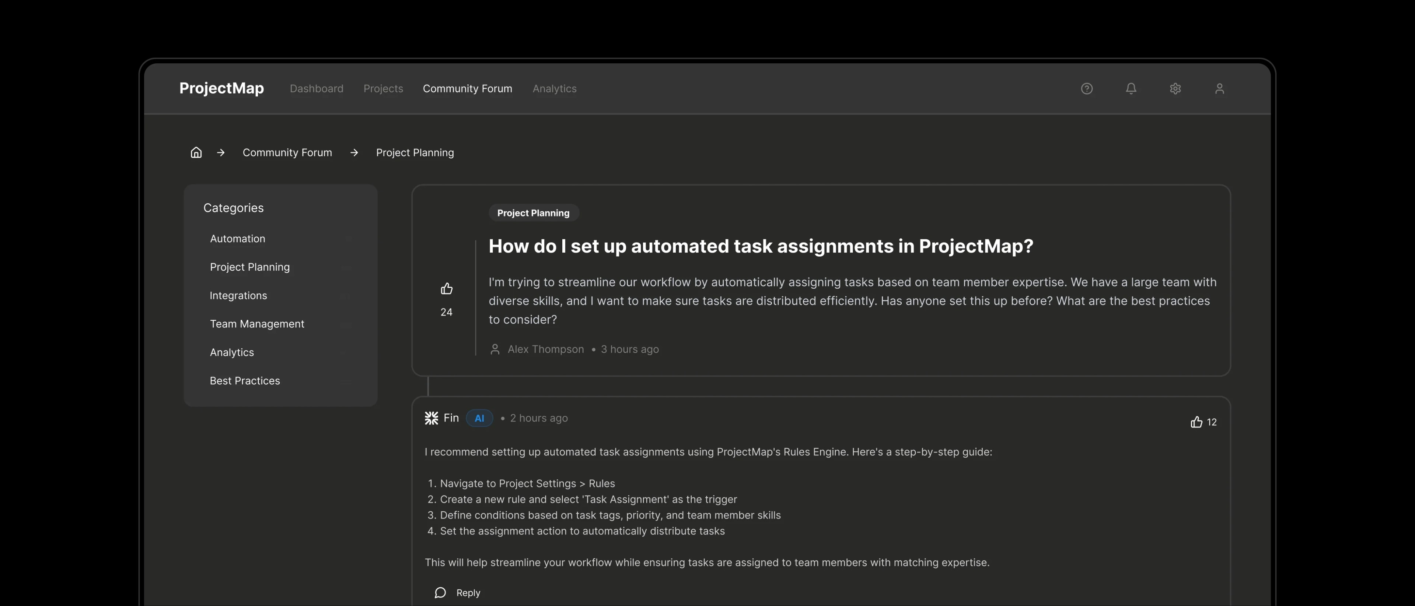
Task: Click Community Forum breadcrumb link
Action: pyautogui.click(x=287, y=152)
